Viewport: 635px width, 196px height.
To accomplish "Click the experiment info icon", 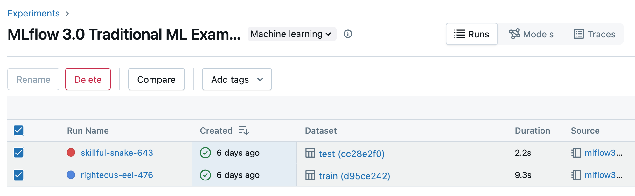I will [x=348, y=34].
